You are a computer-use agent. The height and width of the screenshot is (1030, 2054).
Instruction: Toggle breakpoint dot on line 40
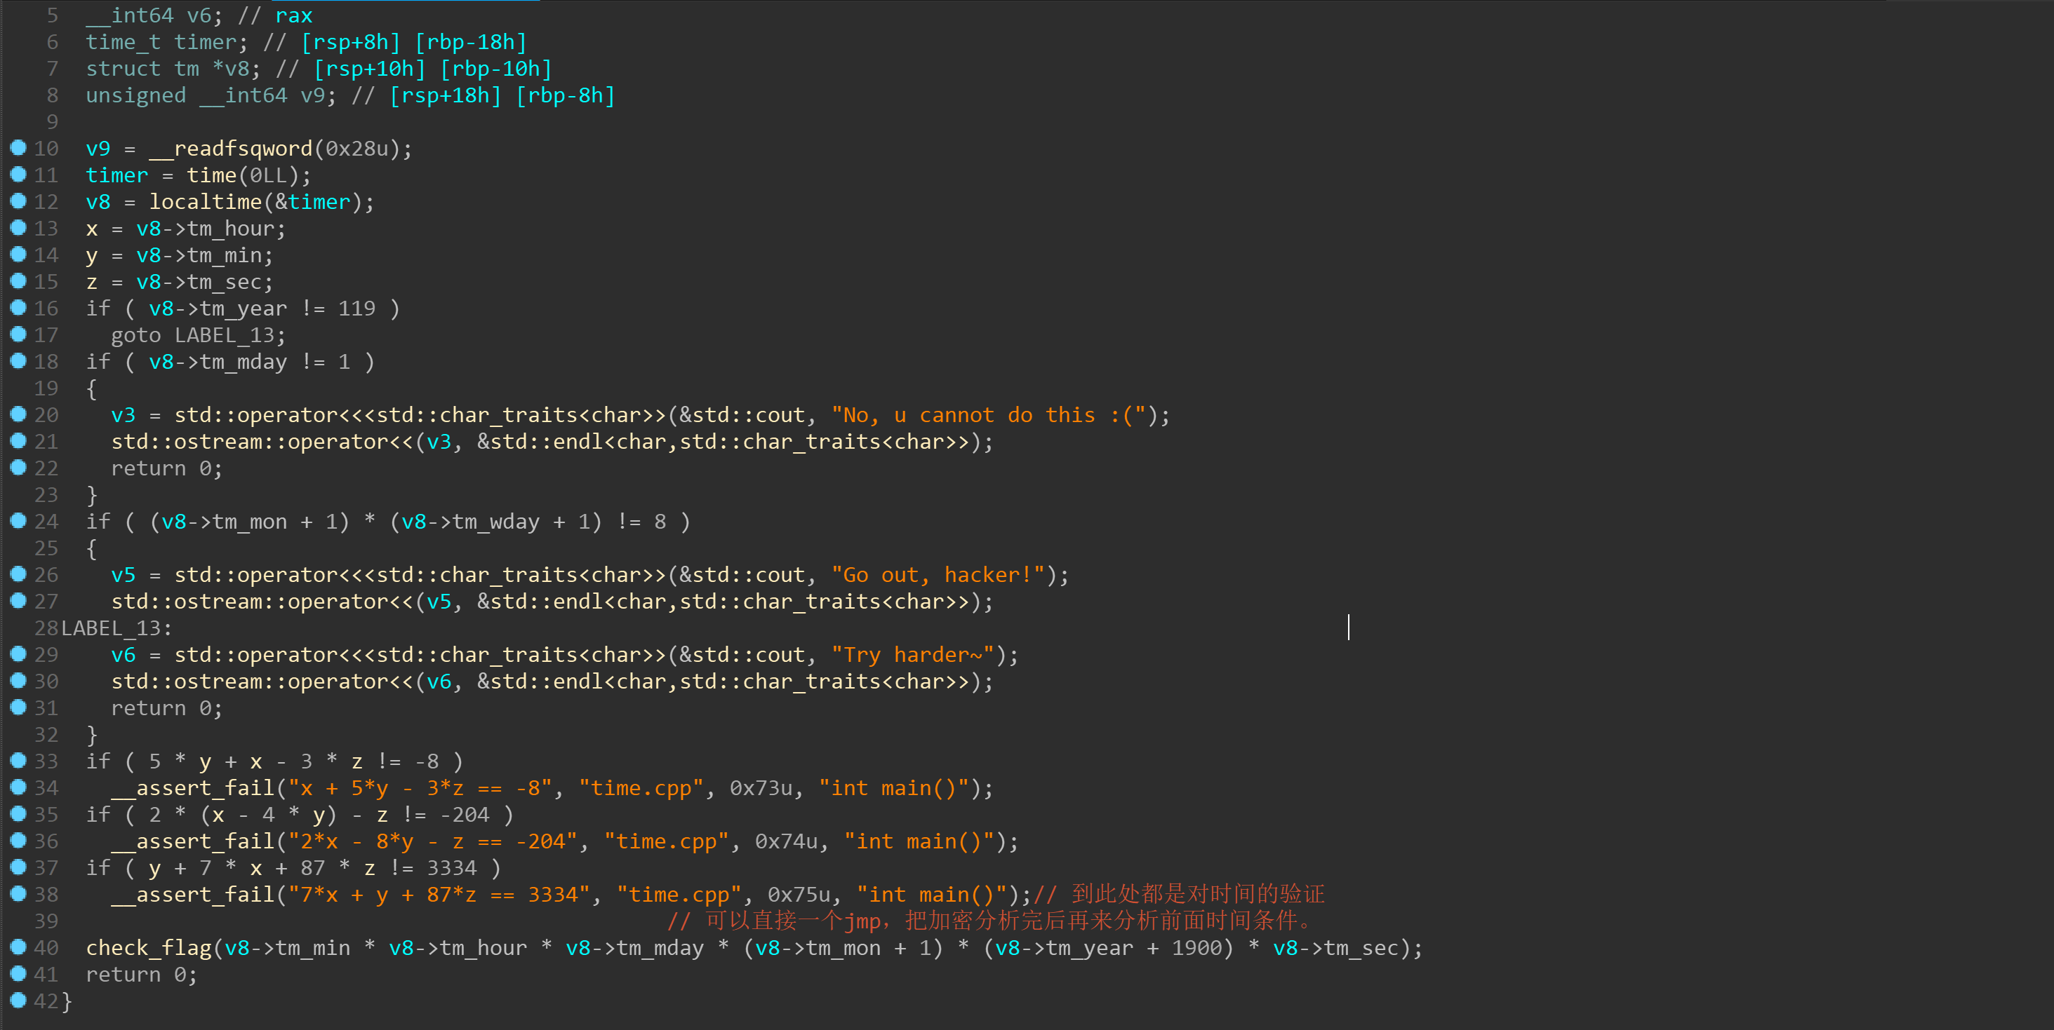(x=18, y=947)
